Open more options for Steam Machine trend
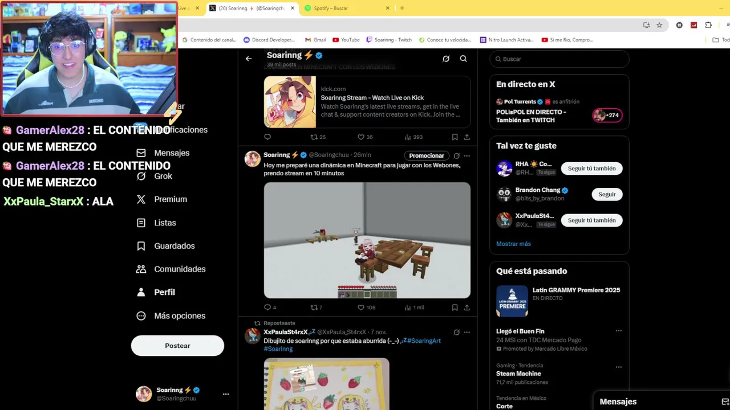The height and width of the screenshot is (410, 730). point(619,367)
